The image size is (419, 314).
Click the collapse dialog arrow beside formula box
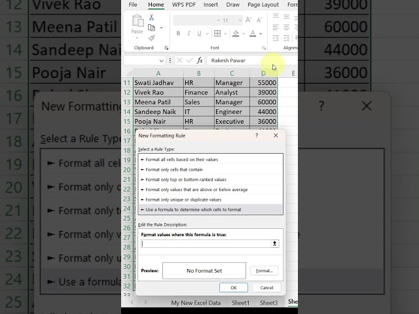274,243
